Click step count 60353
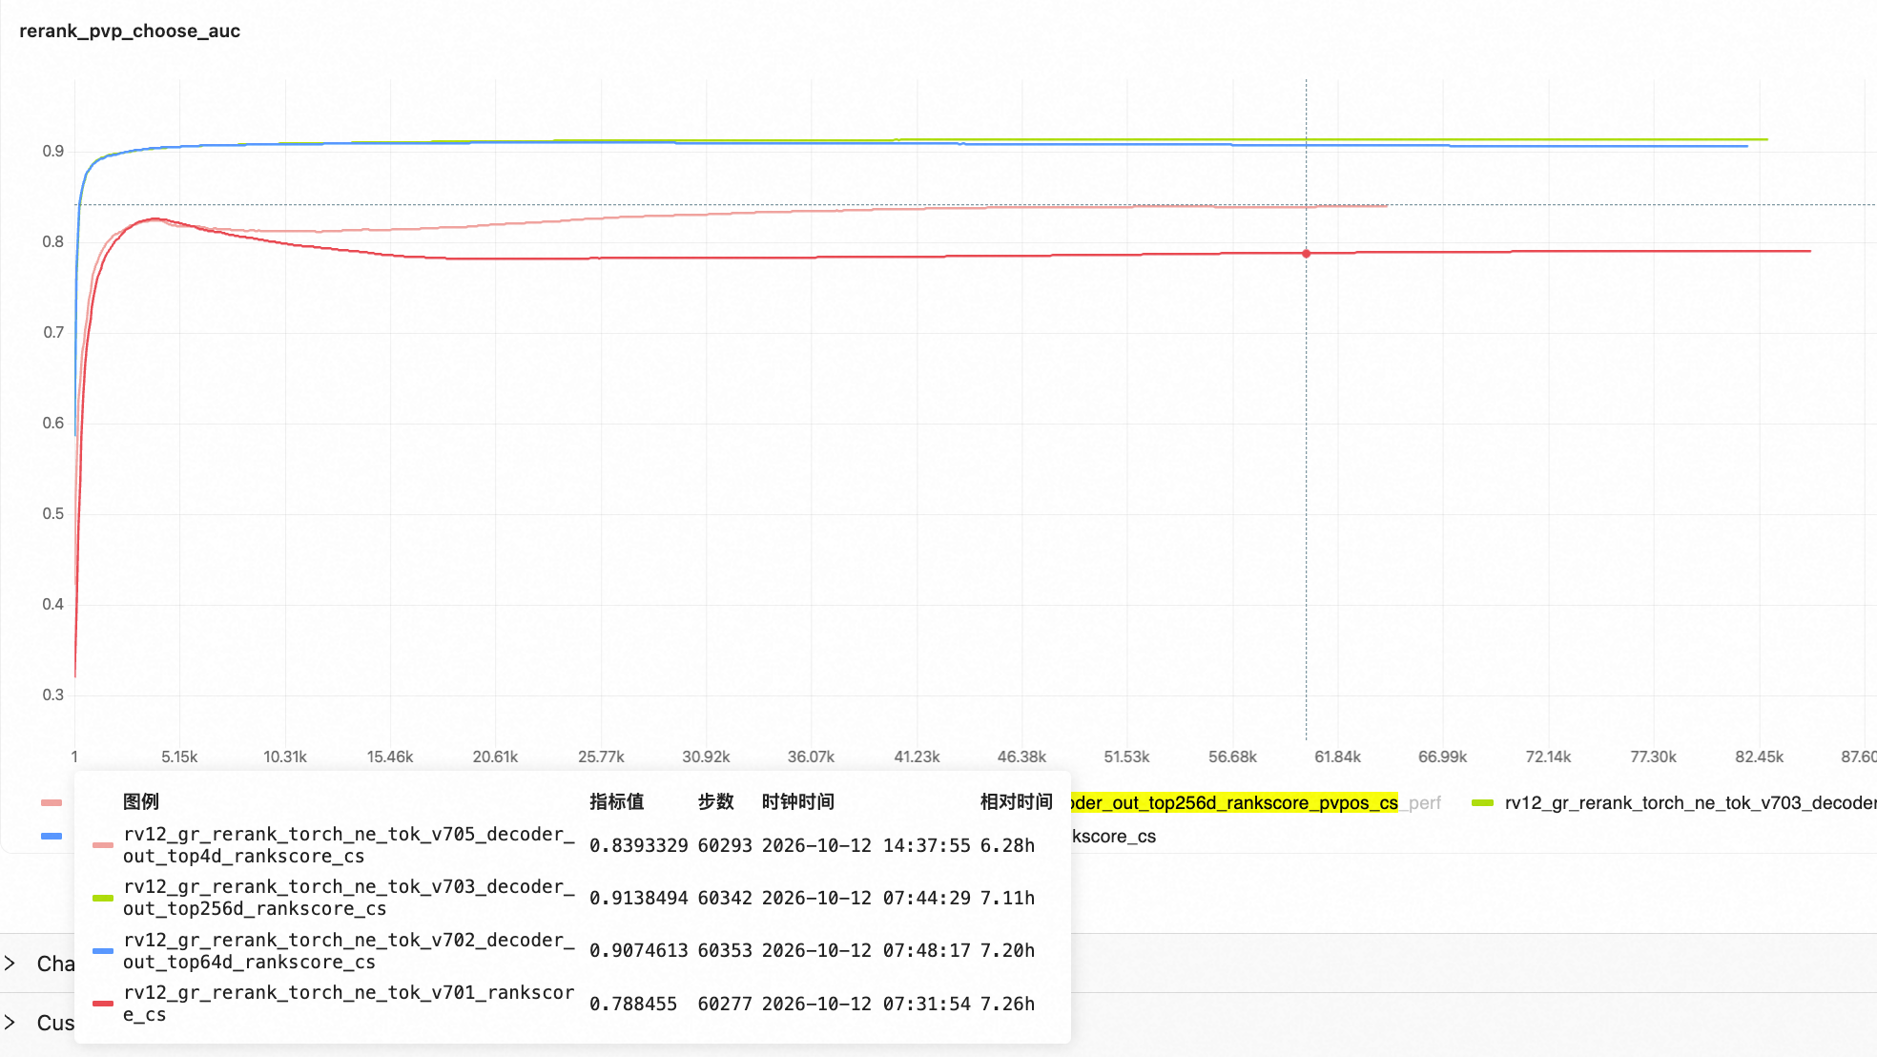1877x1057 pixels. 725,950
